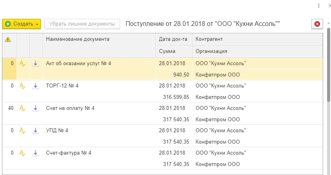Click the red close icon beside the header
331x175 pixels.
(317, 24)
